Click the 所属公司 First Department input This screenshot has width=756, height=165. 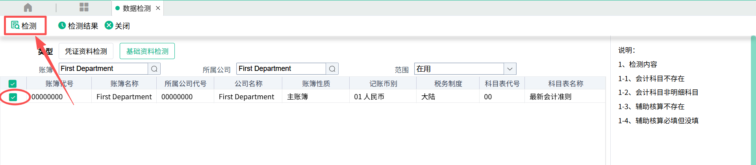[281, 69]
